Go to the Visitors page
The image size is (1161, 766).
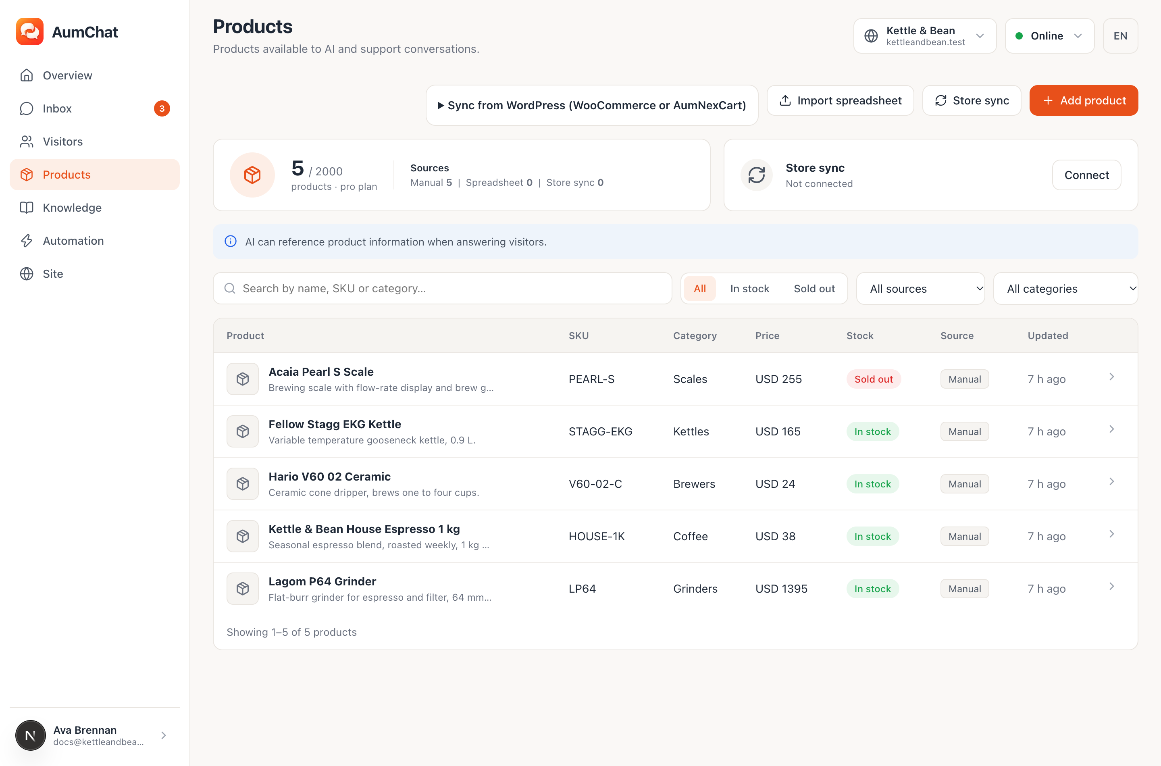[x=95, y=141]
